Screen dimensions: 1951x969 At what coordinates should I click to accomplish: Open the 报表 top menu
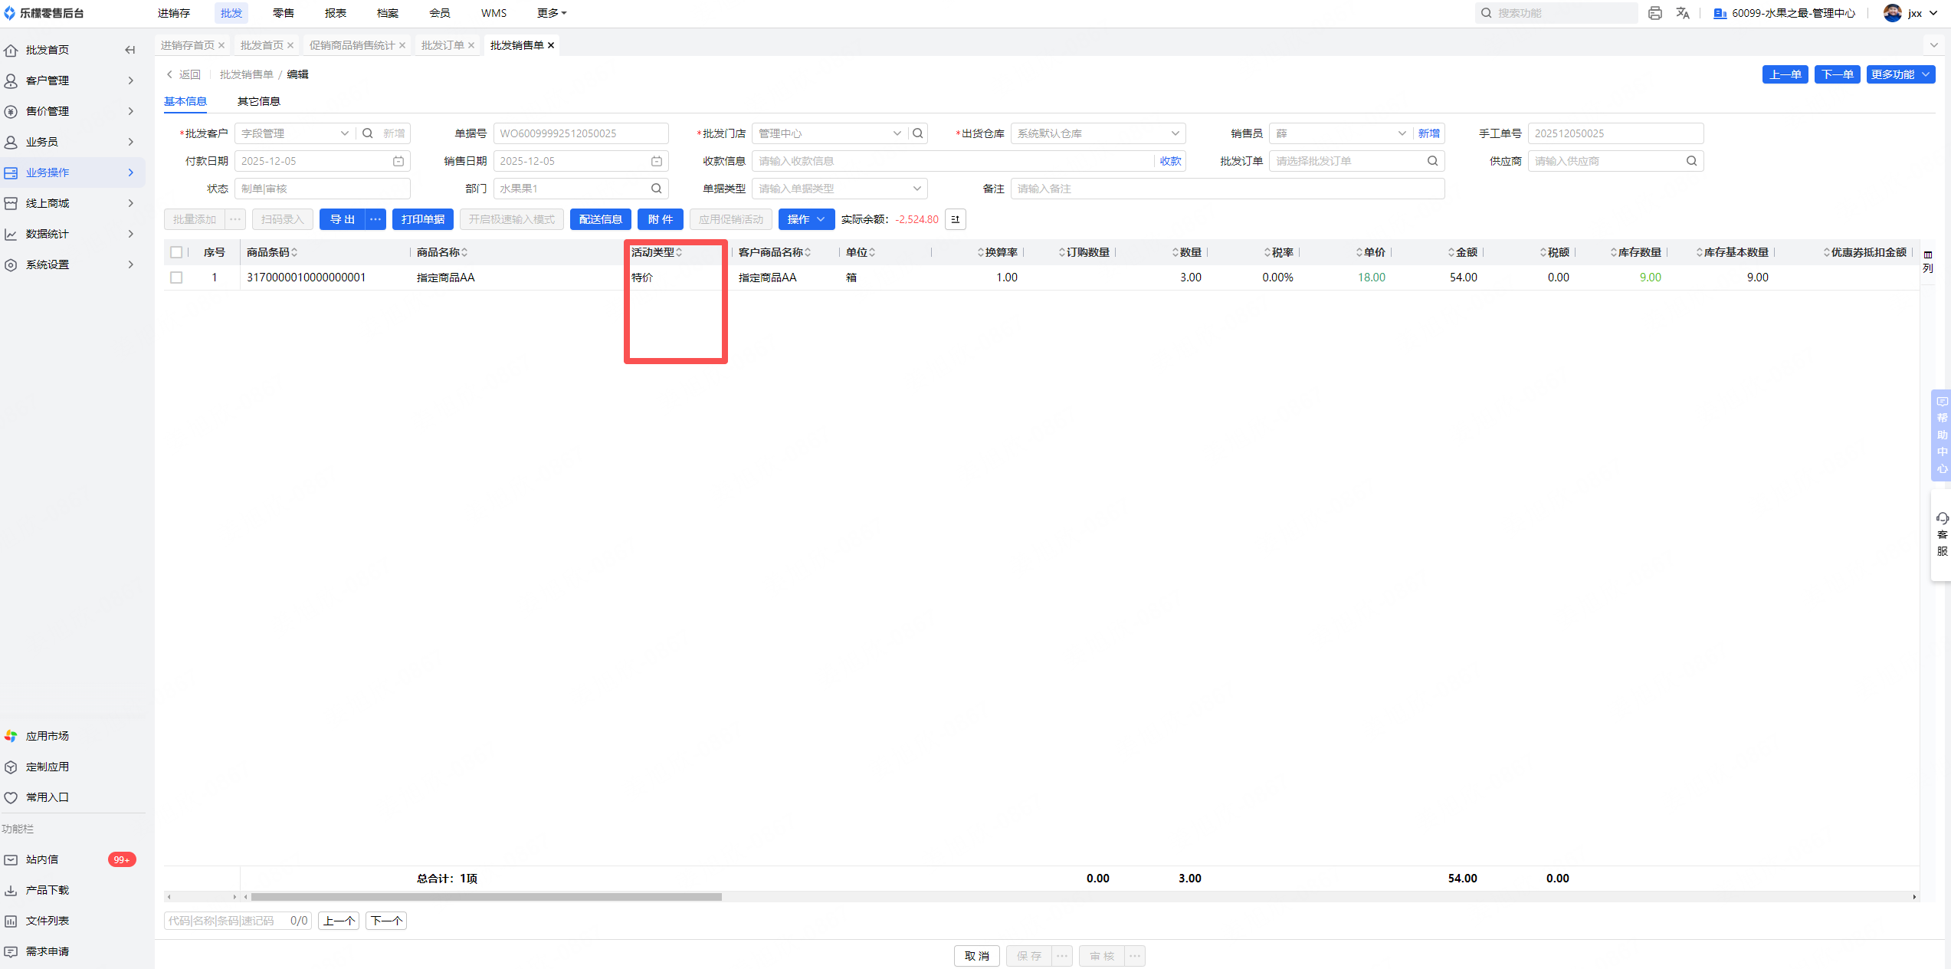[x=335, y=13]
